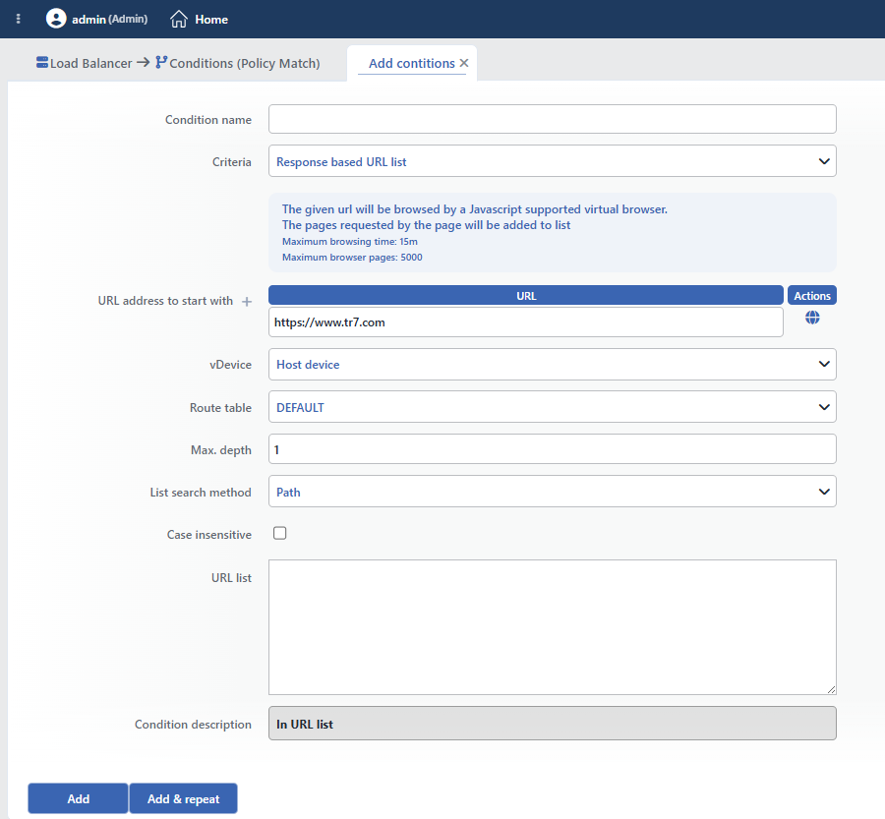The image size is (885, 819).
Task: Click inside the URL list text area
Action: click(x=552, y=627)
